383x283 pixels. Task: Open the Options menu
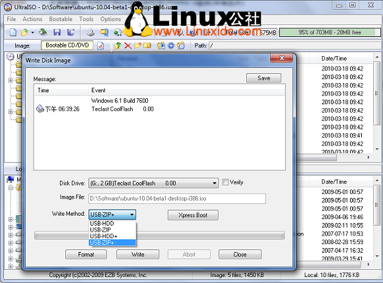pos(110,19)
